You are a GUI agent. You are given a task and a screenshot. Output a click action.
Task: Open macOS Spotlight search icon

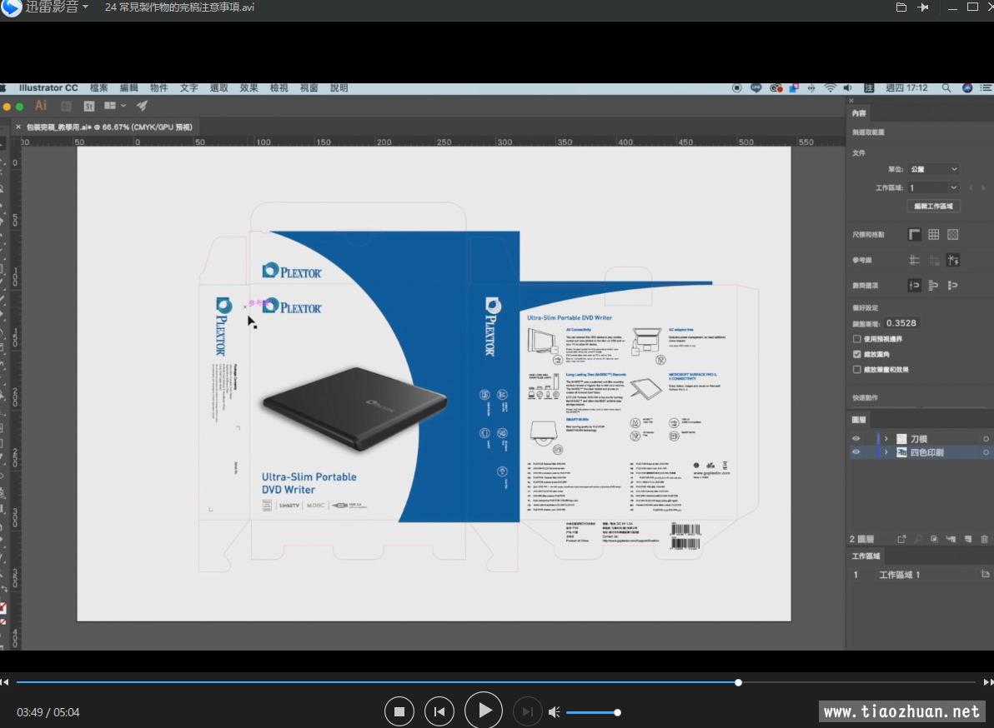(x=946, y=88)
